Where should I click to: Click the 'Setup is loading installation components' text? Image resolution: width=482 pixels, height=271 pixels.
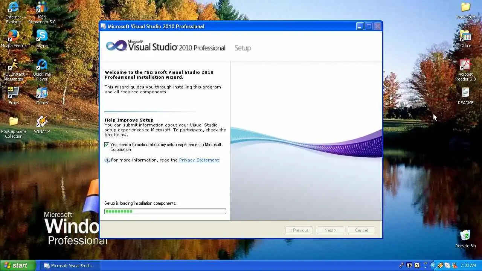[140, 203]
